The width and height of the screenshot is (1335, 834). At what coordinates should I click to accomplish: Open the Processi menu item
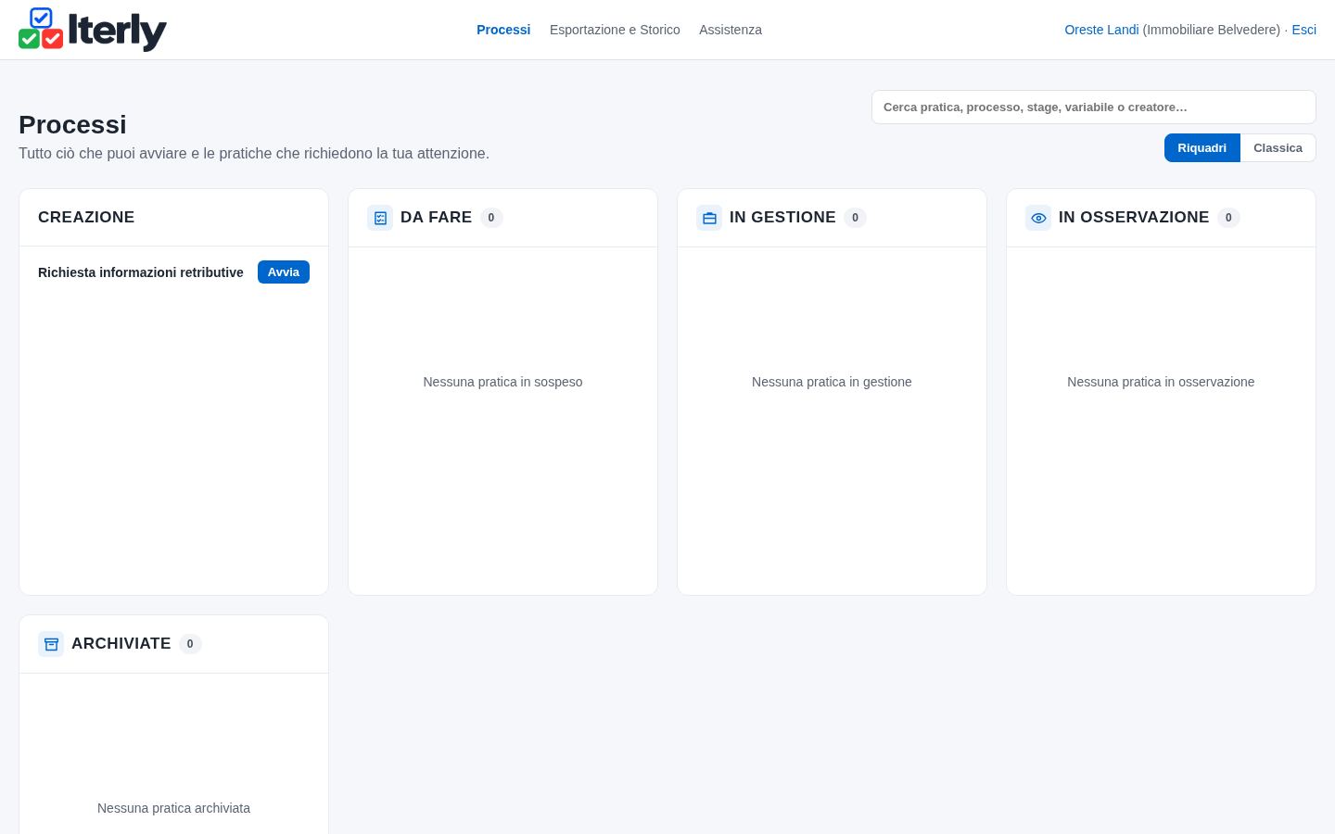coord(503,30)
